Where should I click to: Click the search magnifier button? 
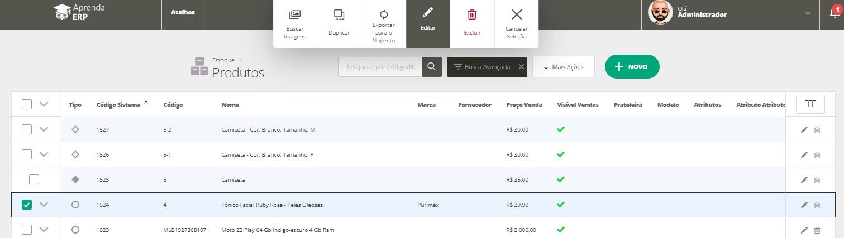(x=431, y=67)
